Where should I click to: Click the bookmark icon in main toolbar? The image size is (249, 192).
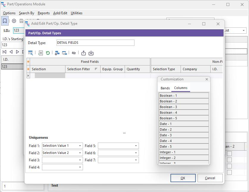(x=5, y=21)
